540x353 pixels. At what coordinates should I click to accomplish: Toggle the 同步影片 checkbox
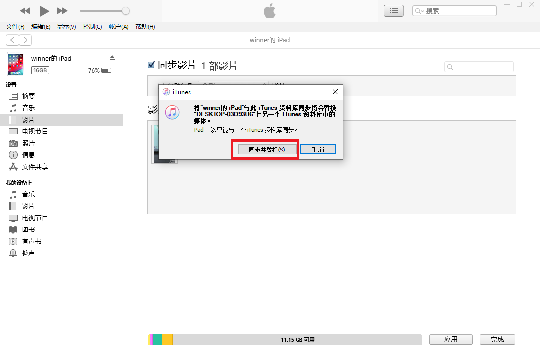click(151, 65)
